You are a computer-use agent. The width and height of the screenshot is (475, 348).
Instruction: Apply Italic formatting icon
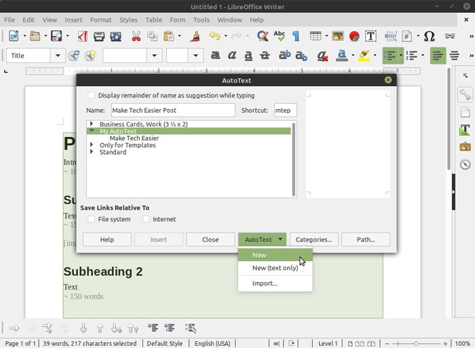coord(232,56)
